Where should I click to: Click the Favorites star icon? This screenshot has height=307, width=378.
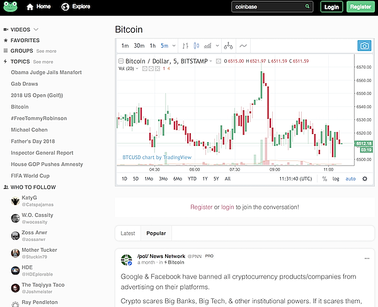[6, 40]
